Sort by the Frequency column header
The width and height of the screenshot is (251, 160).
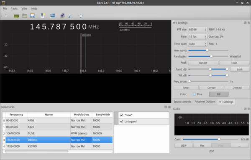[16, 114]
